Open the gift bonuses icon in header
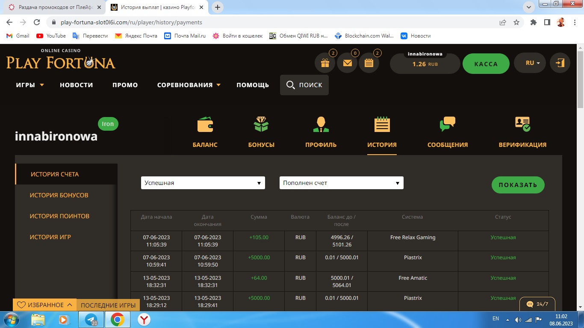This screenshot has height=328, width=584. 325,63
